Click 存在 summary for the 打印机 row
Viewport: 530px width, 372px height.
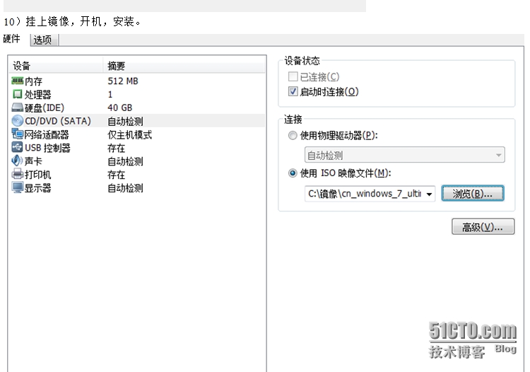117,175
